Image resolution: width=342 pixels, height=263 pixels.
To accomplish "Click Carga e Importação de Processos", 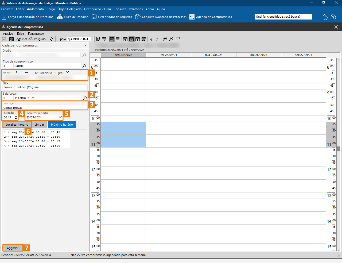I will (28, 17).
